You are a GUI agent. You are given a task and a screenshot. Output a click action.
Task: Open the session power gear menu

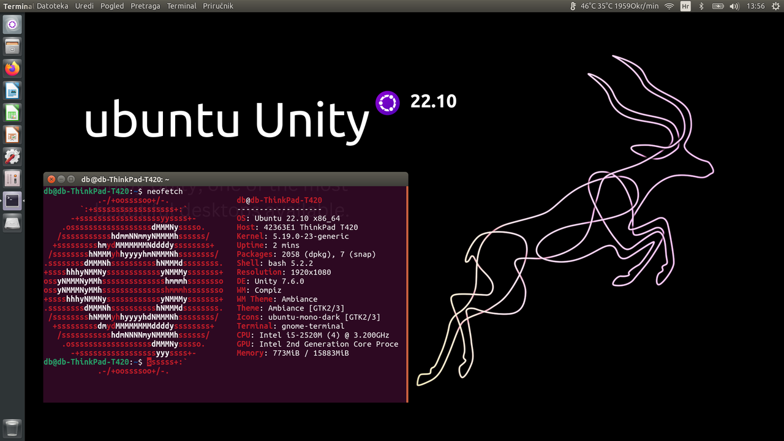(x=775, y=6)
